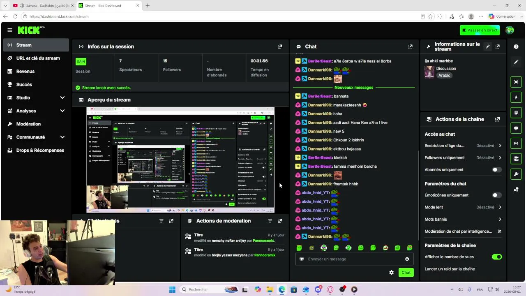Viewport: 526px width, 296px height.
Task: Open chat settings gear icon
Action: pos(391,273)
